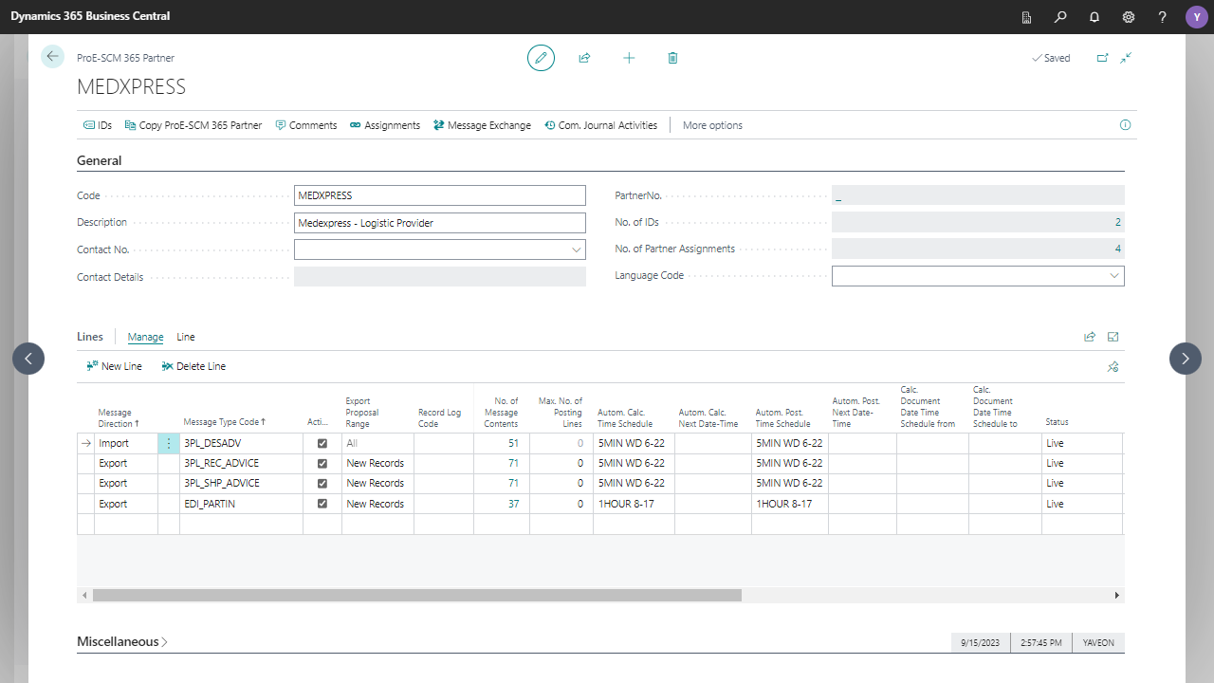Create a new record with plus icon
Viewport: 1214px width, 683px height.
pos(629,58)
